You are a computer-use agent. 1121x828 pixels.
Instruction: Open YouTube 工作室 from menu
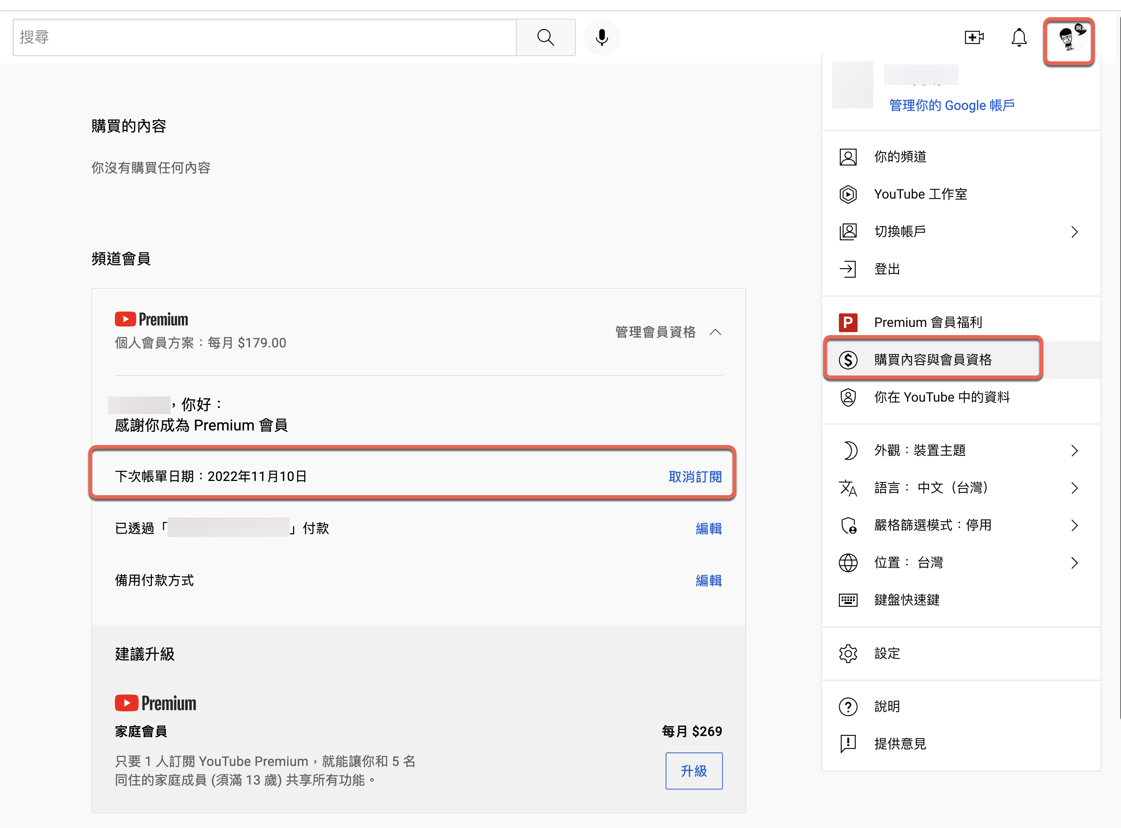click(920, 194)
